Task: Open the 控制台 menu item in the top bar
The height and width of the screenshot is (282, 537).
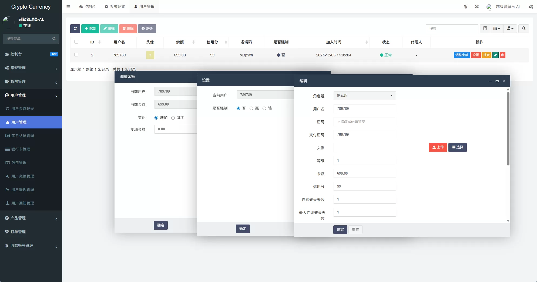Action: pyautogui.click(x=87, y=6)
